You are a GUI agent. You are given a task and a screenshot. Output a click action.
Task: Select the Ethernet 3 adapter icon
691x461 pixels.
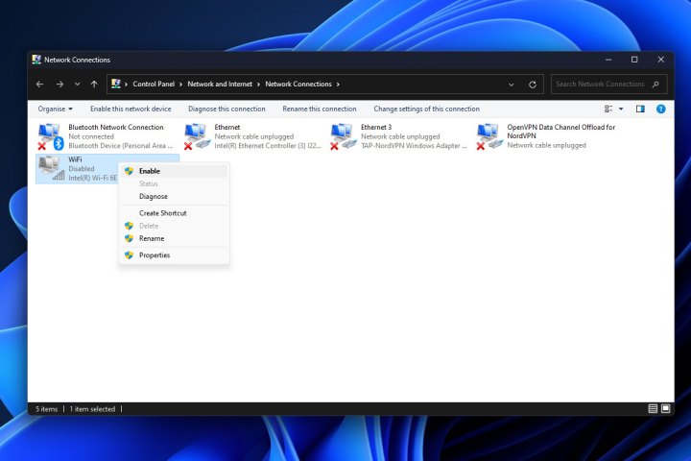(x=343, y=136)
